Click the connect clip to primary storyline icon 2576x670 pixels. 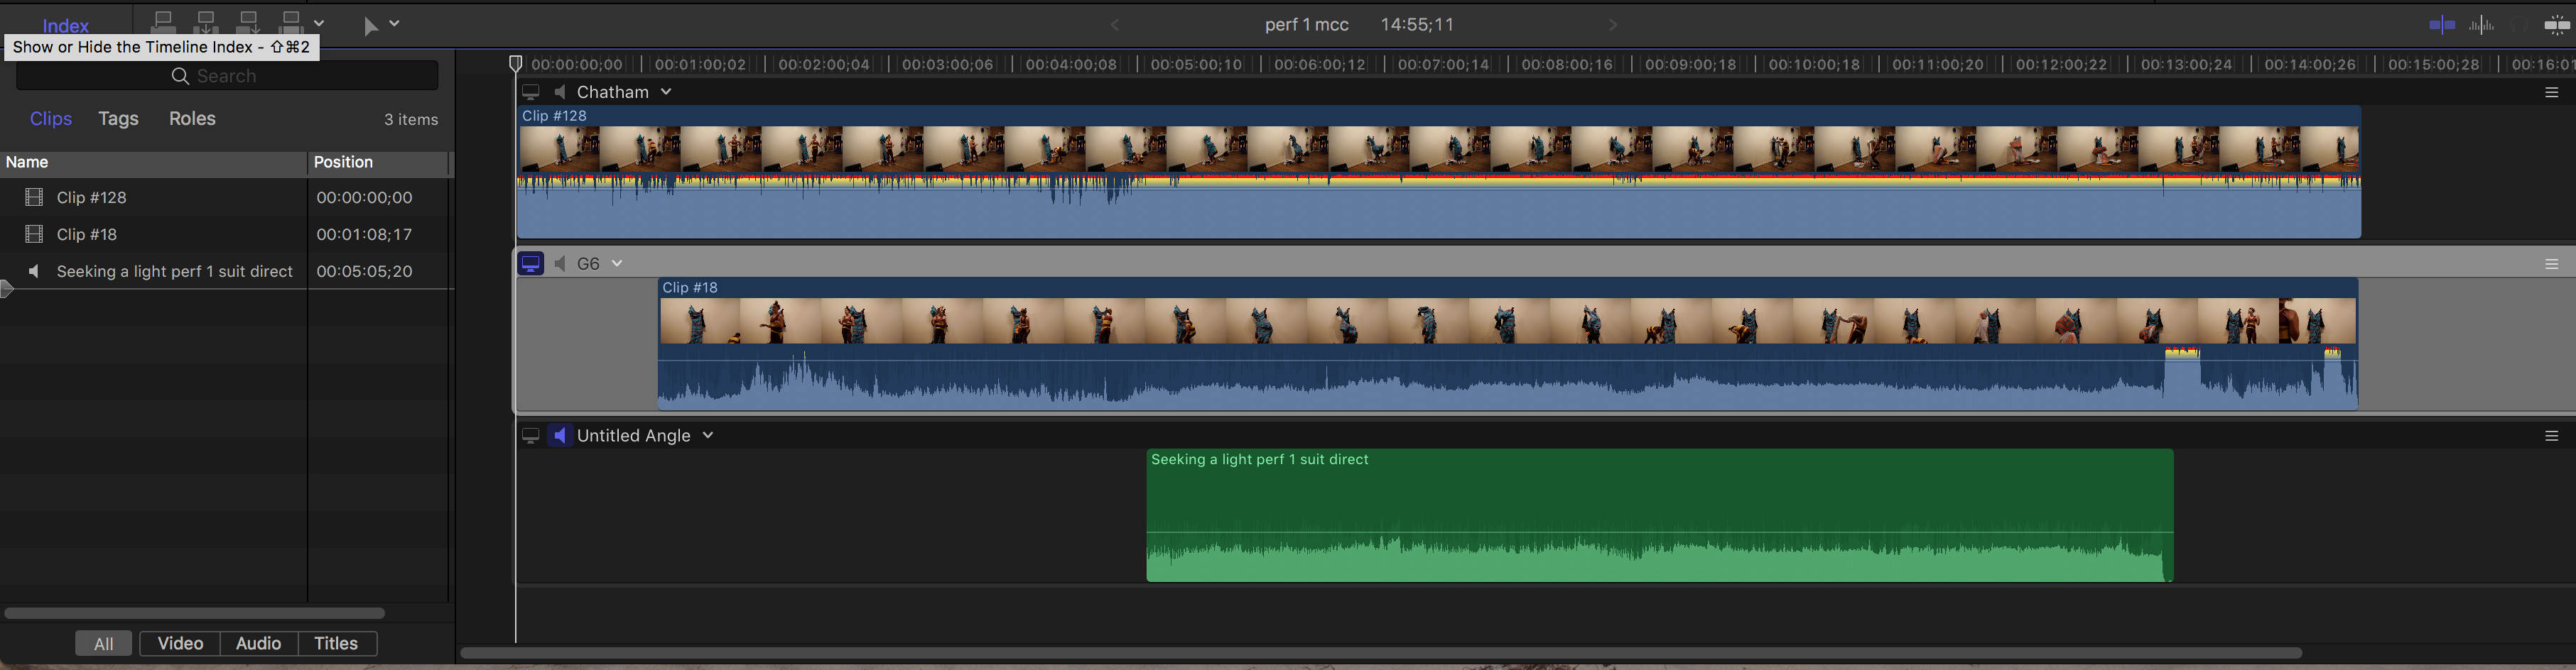tap(163, 21)
